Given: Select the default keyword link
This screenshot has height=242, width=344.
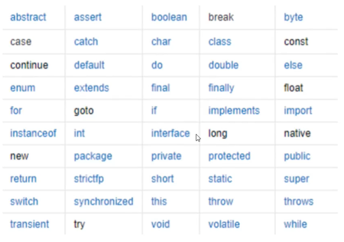Looking at the screenshot, I should 89,65.
